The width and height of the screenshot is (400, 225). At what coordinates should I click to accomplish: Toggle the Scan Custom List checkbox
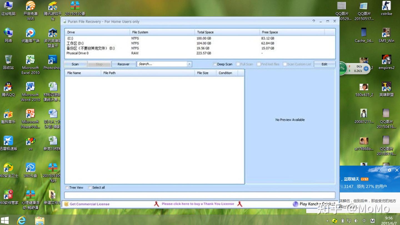[x=285, y=64]
